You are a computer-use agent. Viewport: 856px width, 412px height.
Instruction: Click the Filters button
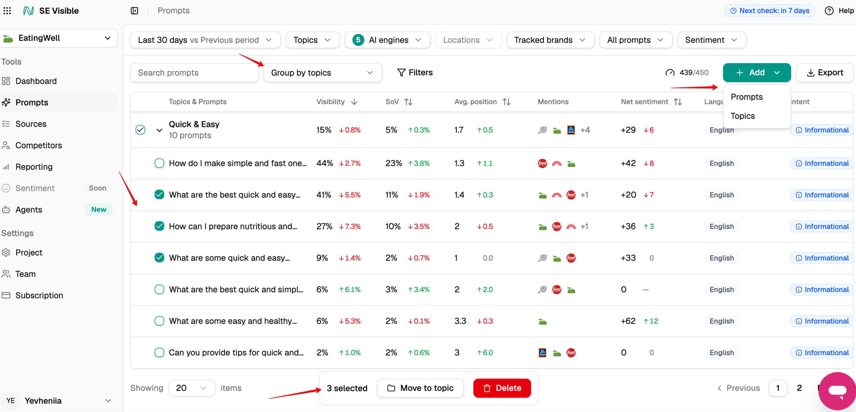(x=415, y=73)
